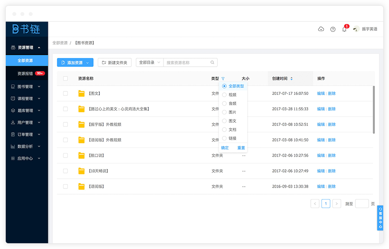
Task: Click the 书链 logo
Action: (x=26, y=29)
